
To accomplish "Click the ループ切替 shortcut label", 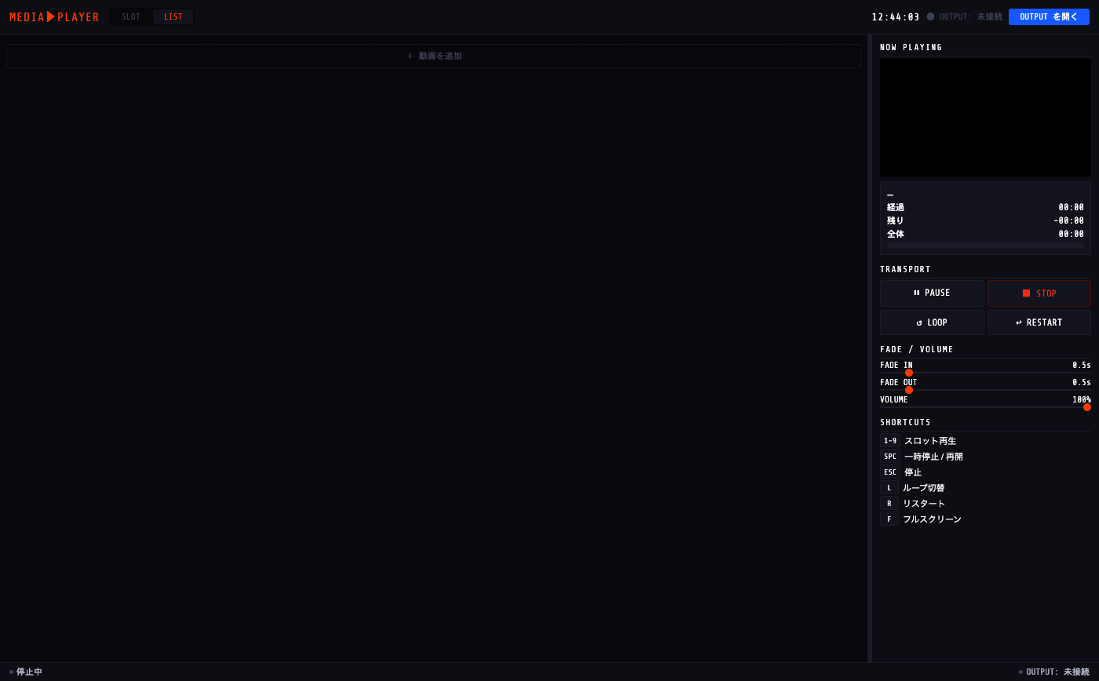I will coord(924,488).
